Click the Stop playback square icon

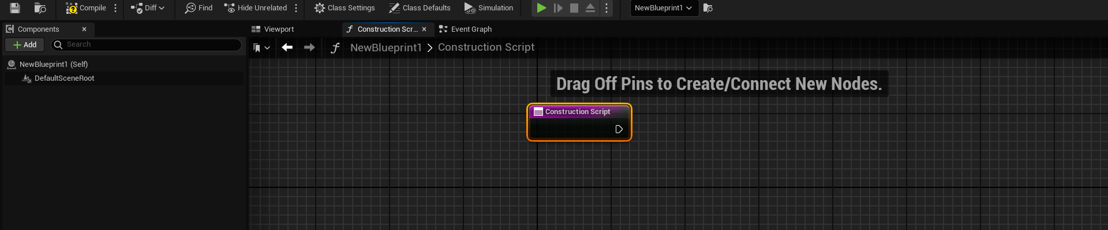coord(574,8)
